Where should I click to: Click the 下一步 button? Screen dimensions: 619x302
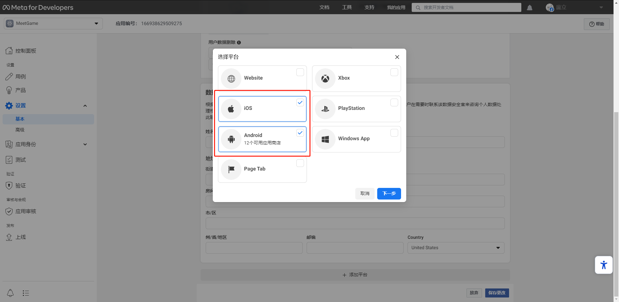389,193
